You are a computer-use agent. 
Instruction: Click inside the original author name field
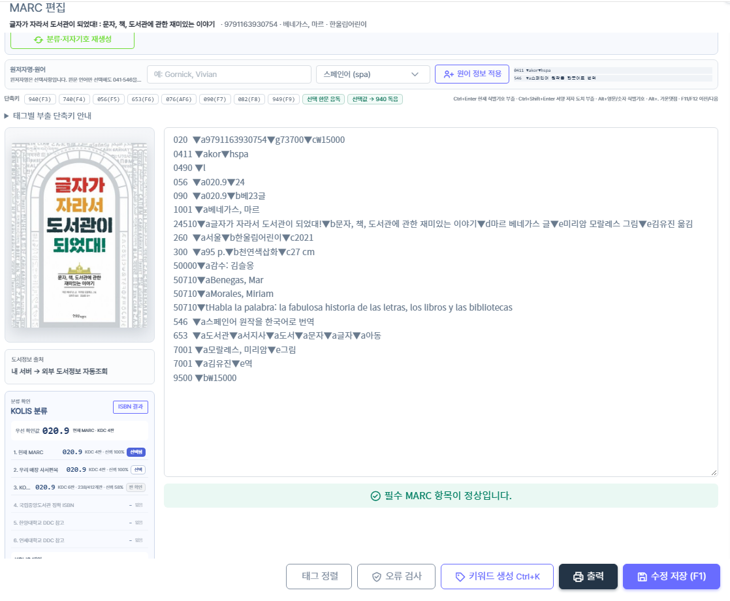(229, 74)
